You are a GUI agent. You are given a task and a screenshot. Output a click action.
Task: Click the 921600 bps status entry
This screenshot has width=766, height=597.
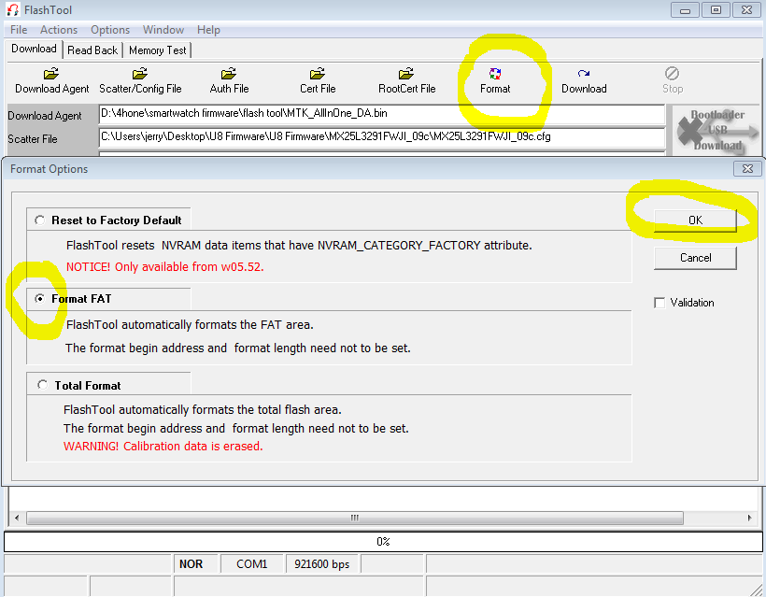click(321, 564)
